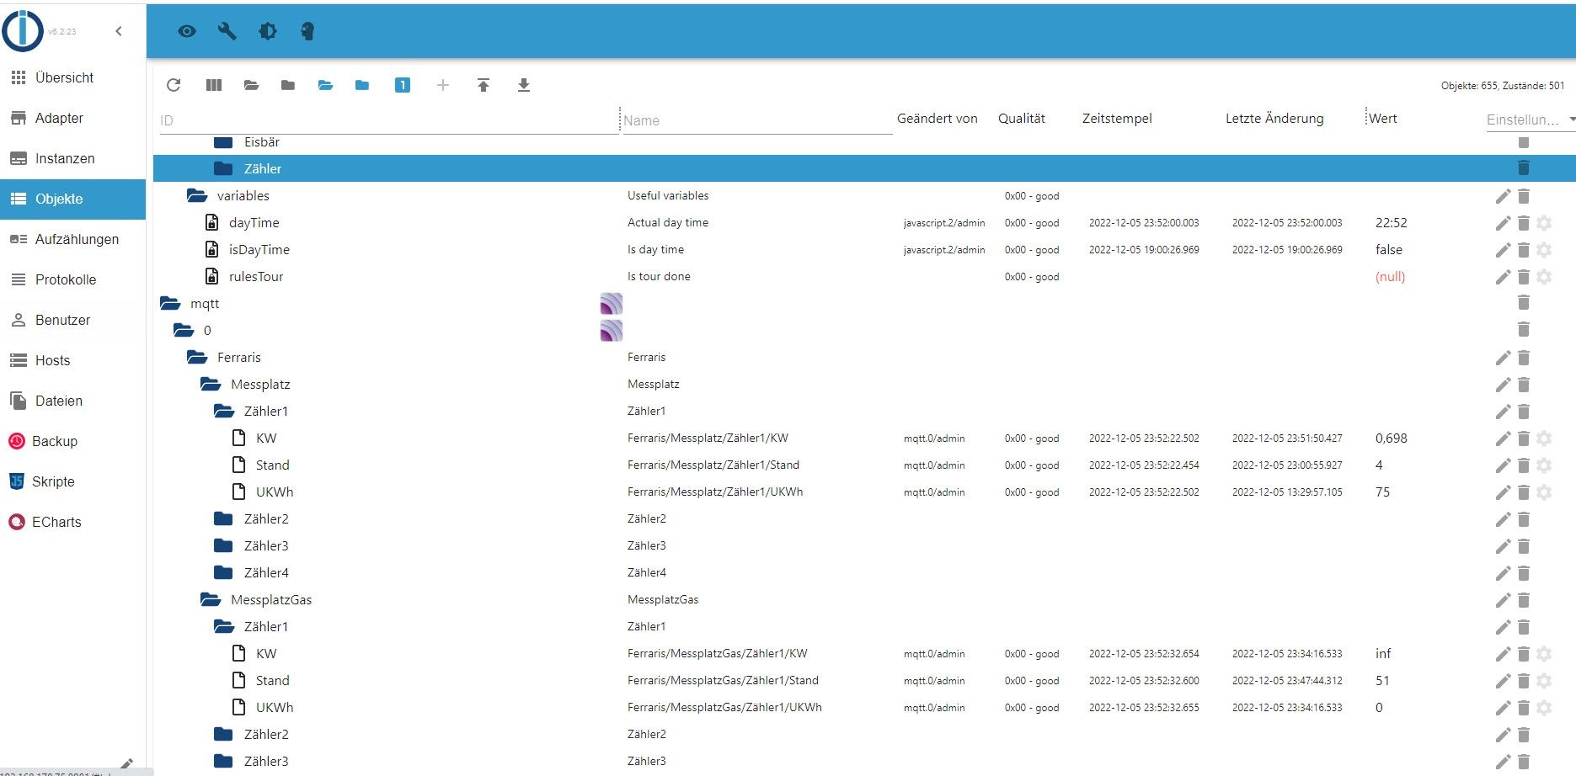Open the Adapter page
The image size is (1576, 776).
[x=72, y=118]
